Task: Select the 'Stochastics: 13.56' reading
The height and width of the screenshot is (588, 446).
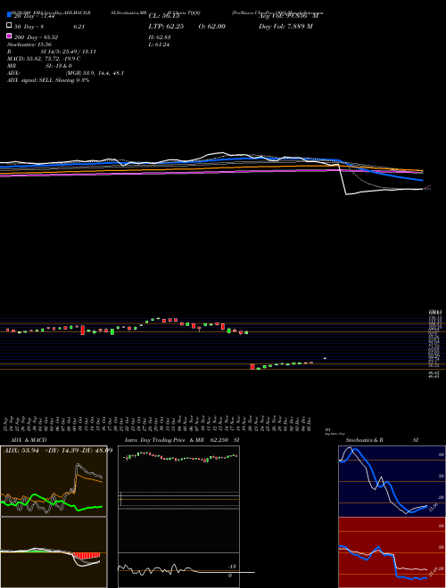Action: click(x=29, y=45)
